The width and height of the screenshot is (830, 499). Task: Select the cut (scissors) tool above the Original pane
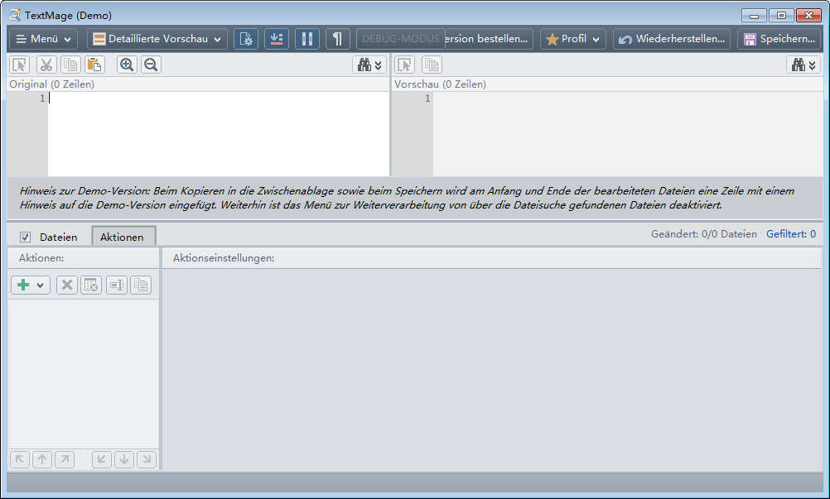click(46, 65)
